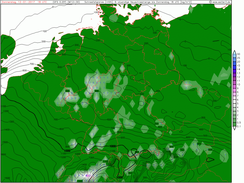The width and height of the screenshot is (244, 183).
Task: Pick the green legend swatch between 1 and 2
Action: point(235,117)
